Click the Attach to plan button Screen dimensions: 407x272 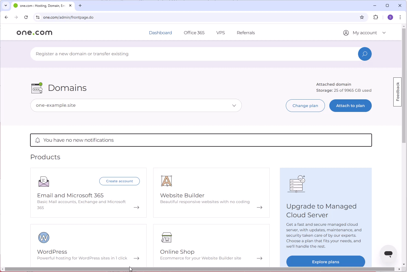coord(350,105)
